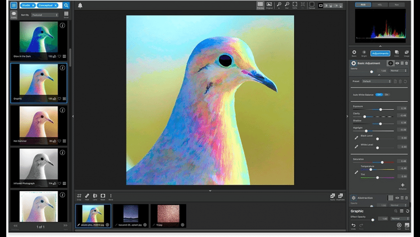
Task: Set Auto White Balance to On
Action: pos(387,95)
